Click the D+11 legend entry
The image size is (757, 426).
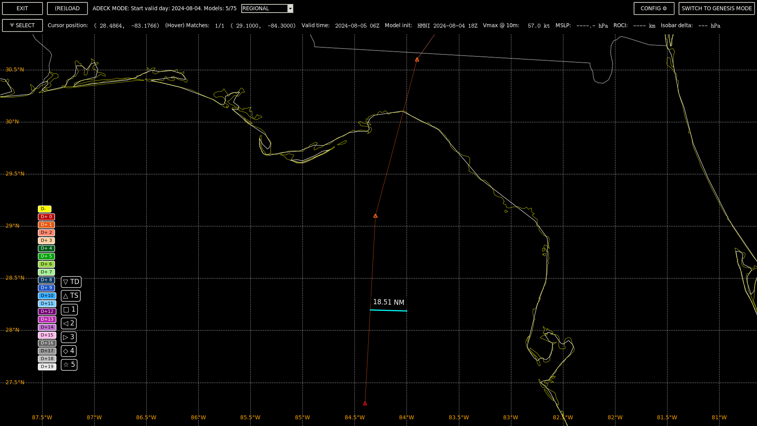point(47,304)
